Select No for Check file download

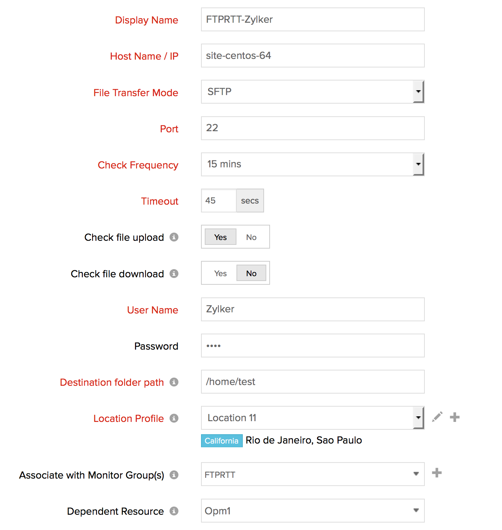[251, 274]
